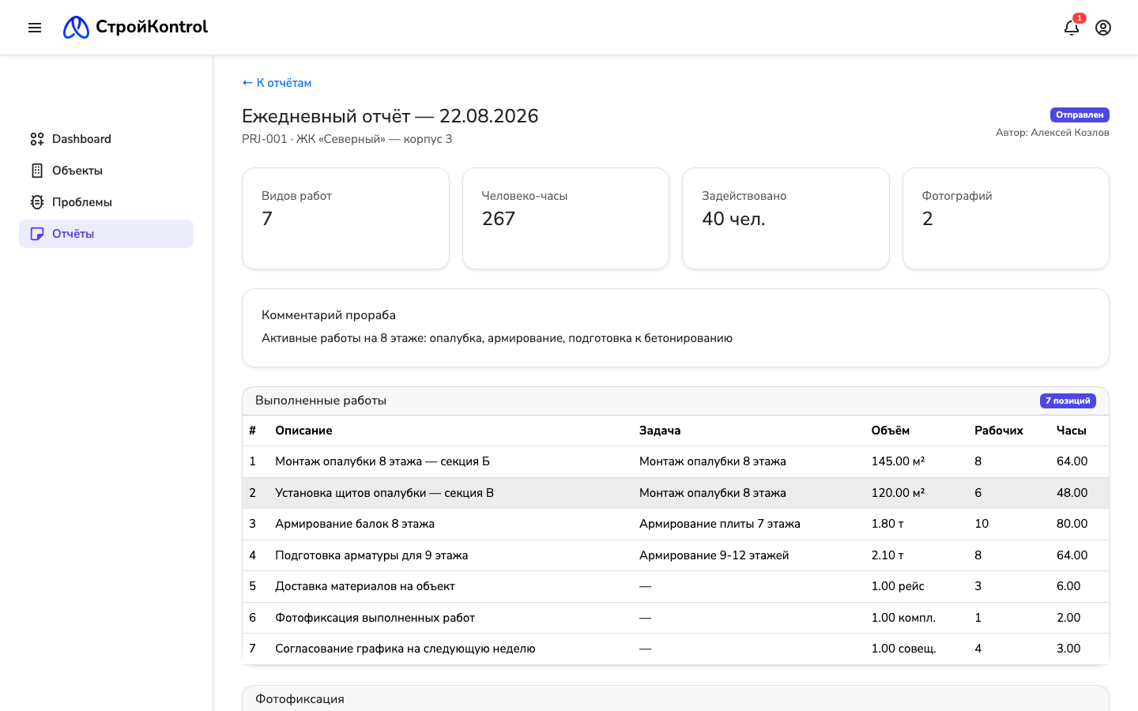This screenshot has width=1138, height=711.
Task: Click the Фотографий card
Action: [1006, 218]
